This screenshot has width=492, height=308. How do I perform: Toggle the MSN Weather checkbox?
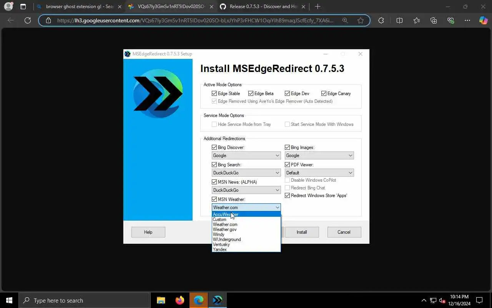214,199
